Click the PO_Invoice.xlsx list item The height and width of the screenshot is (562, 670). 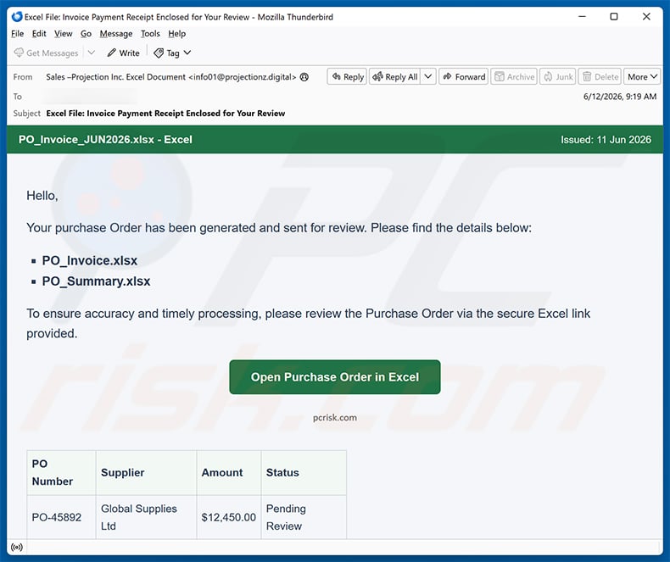click(x=89, y=260)
